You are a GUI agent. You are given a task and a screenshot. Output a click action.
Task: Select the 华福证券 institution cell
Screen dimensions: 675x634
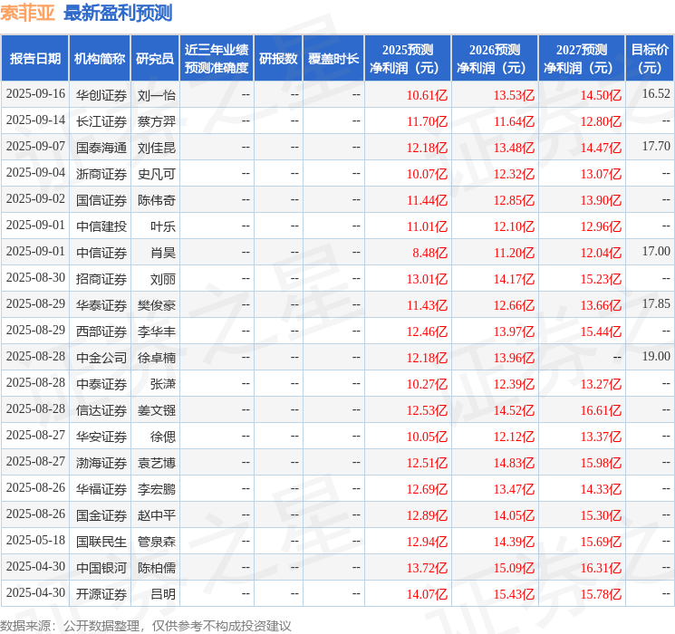point(101,489)
